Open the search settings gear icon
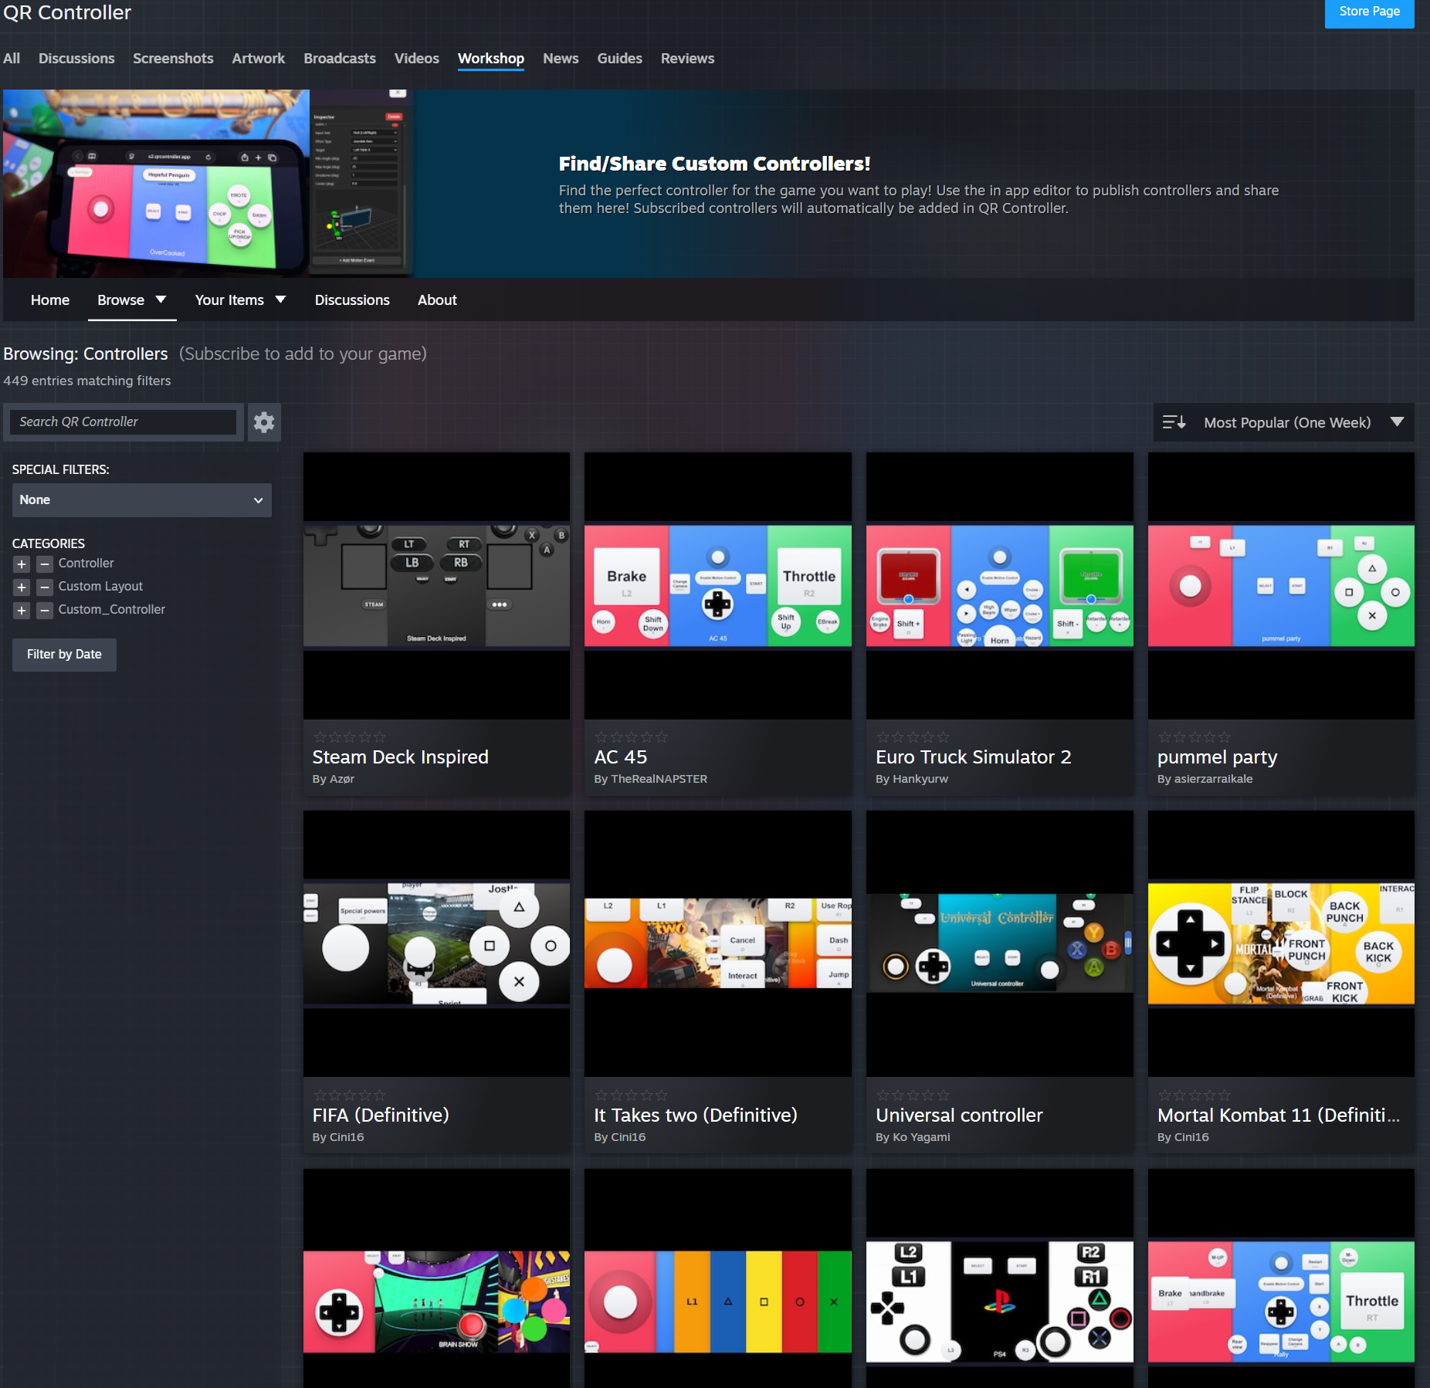 pos(264,422)
